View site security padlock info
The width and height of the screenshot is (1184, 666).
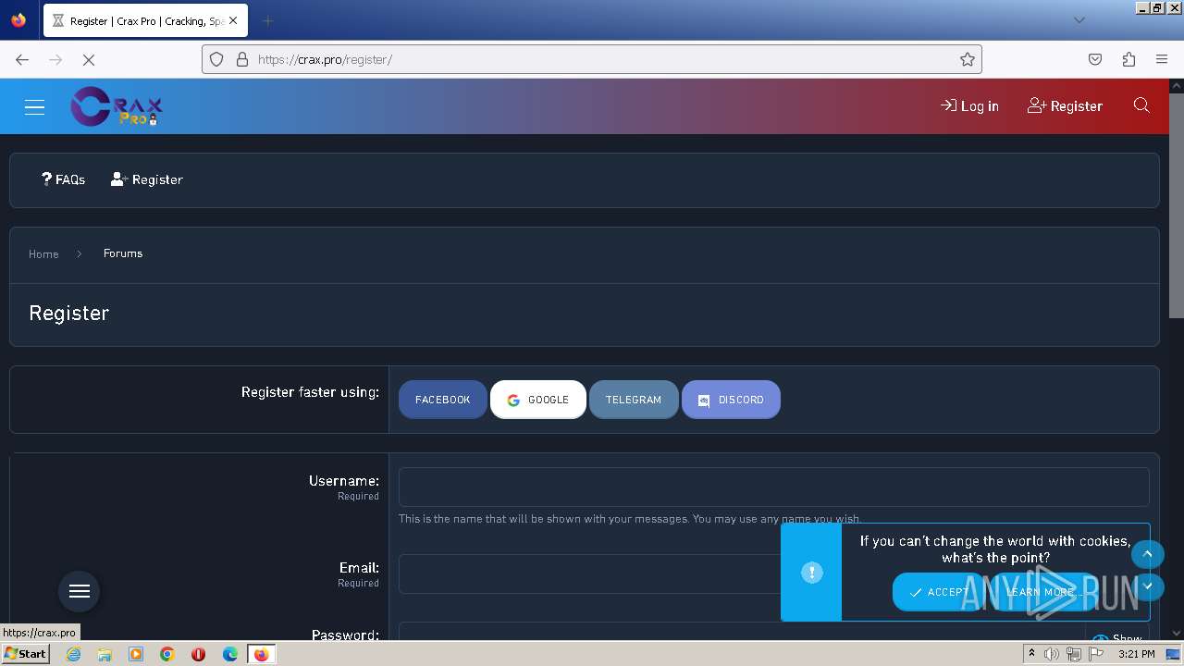(242, 59)
